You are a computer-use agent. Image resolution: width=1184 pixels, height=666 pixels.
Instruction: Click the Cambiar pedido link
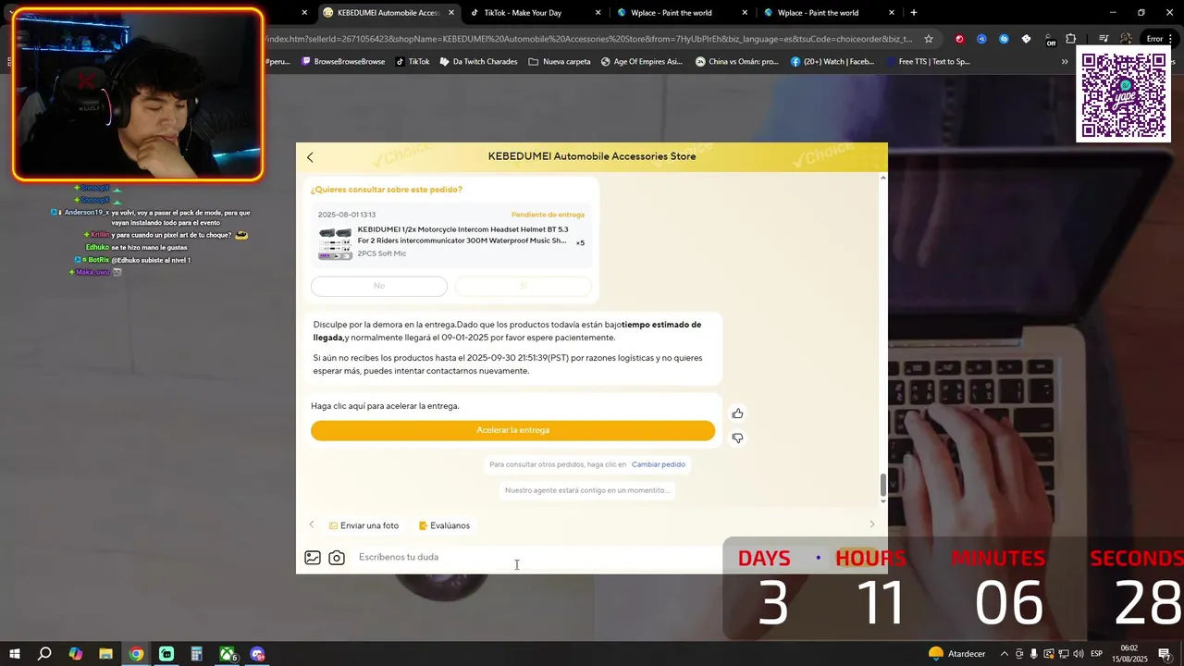[x=659, y=464]
